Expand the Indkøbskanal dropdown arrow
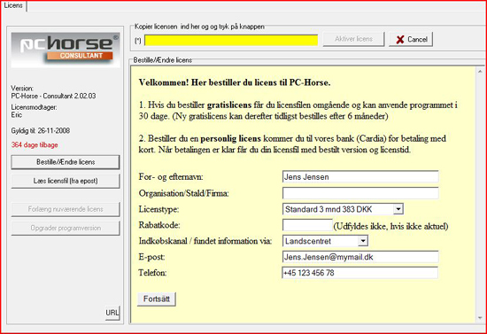 (x=362, y=241)
